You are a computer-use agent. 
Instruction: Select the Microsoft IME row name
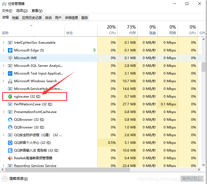pos(26,58)
